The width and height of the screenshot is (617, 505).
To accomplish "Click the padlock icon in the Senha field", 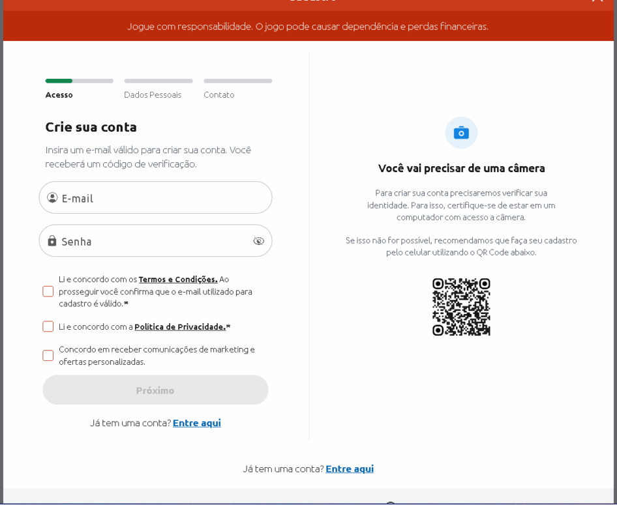I will click(x=52, y=241).
